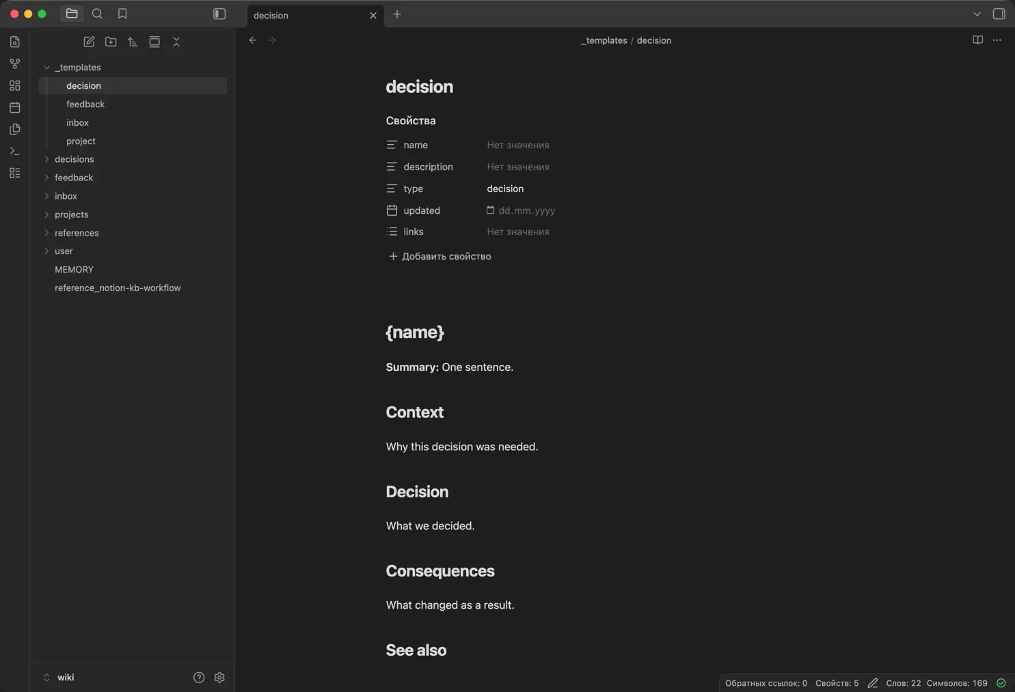
Task: Create a new folder icon
Action: (111, 42)
